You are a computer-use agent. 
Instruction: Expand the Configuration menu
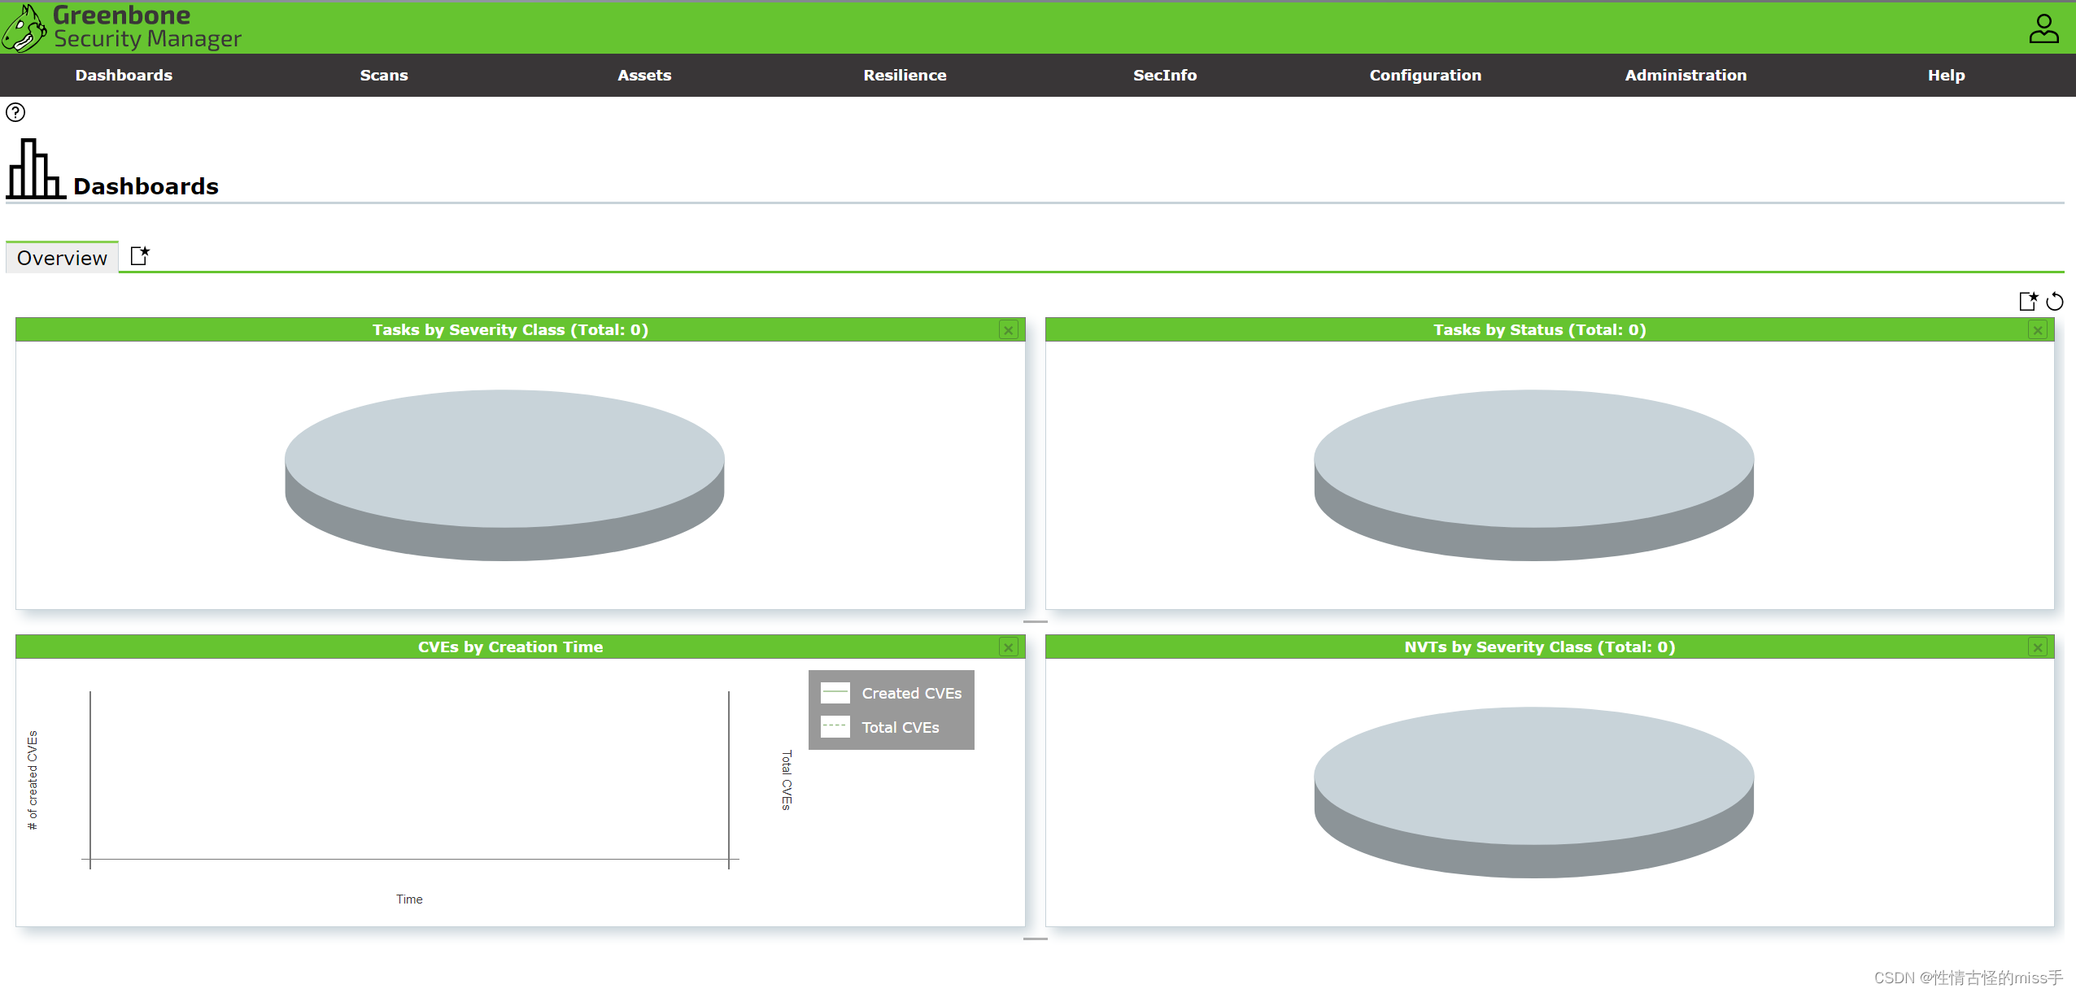(x=1425, y=76)
